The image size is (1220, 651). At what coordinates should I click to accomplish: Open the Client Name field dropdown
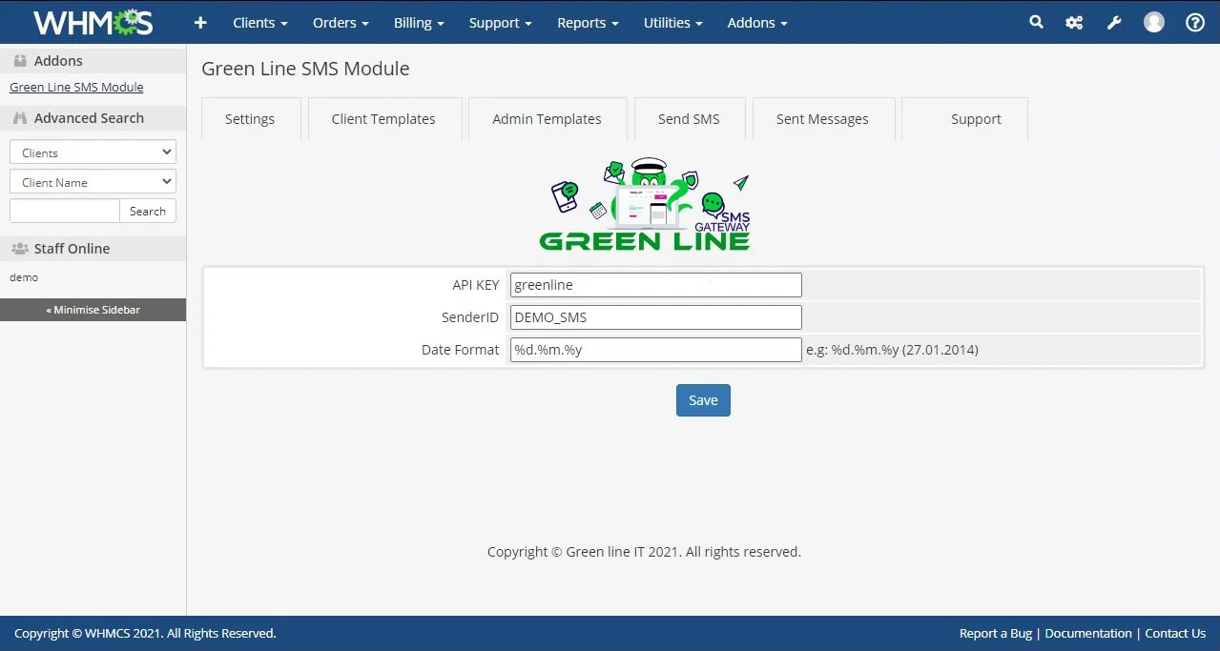click(x=93, y=182)
